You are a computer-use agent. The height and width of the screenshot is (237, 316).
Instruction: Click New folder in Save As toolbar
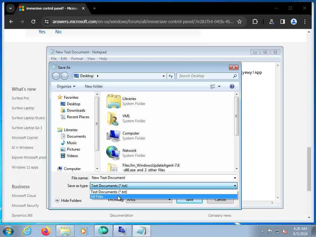click(94, 86)
